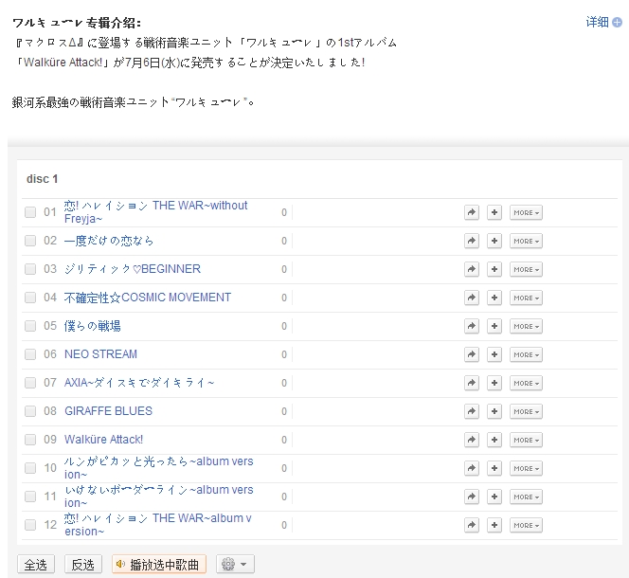Open song GIRAFFE BLUES
The width and height of the screenshot is (629, 578).
point(108,411)
